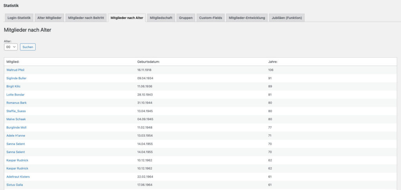Open the Gruppen tab
This screenshot has height=190, width=401.
(x=186, y=18)
